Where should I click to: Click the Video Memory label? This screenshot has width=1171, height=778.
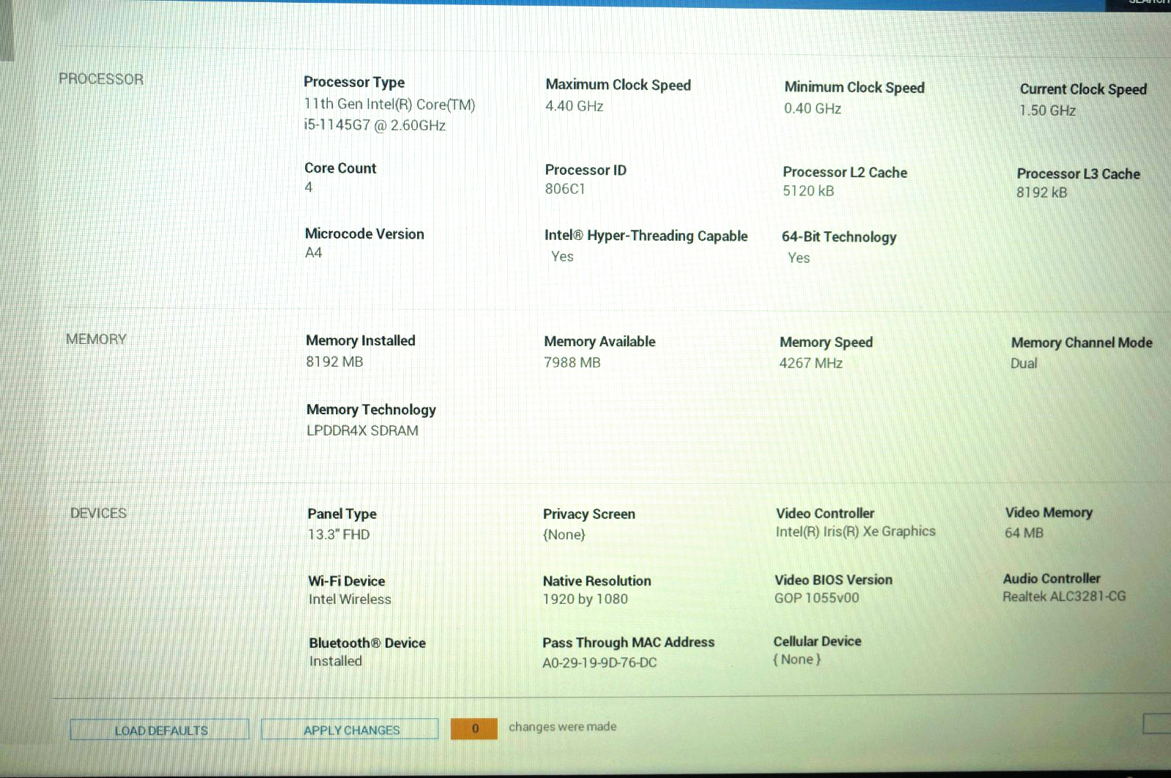pos(1049,512)
